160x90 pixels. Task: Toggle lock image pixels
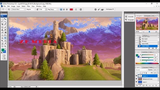coord(142,73)
